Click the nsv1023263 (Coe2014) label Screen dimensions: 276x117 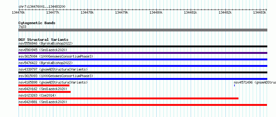click(x=37, y=95)
